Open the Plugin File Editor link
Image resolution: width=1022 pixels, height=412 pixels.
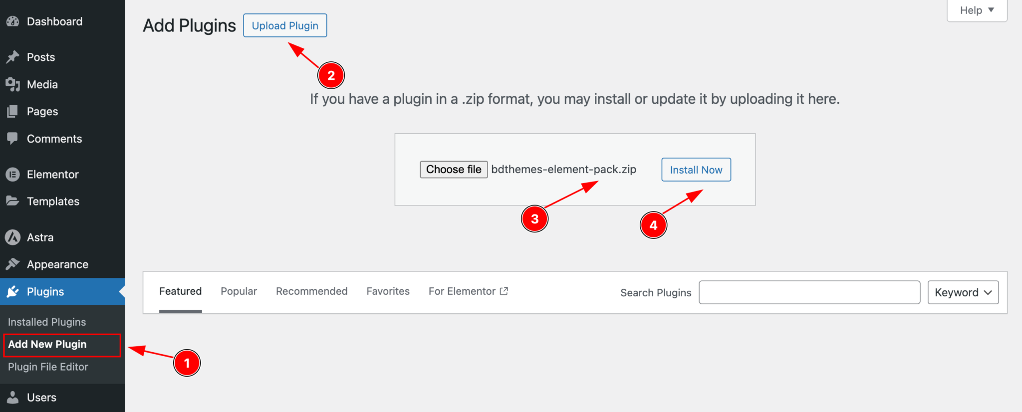(47, 367)
